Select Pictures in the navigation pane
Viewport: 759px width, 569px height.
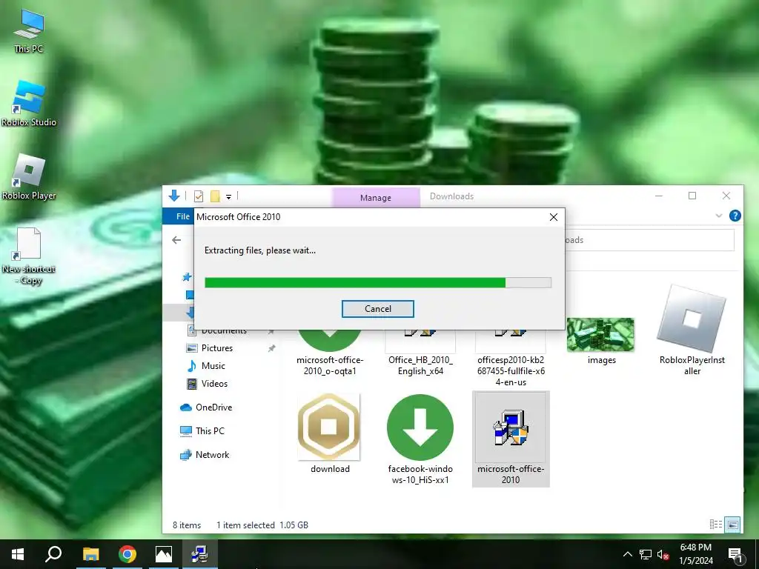coord(217,348)
